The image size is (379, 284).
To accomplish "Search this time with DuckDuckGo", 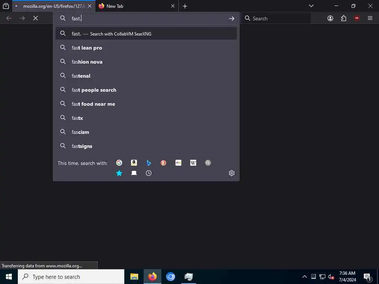I will pyautogui.click(x=163, y=163).
